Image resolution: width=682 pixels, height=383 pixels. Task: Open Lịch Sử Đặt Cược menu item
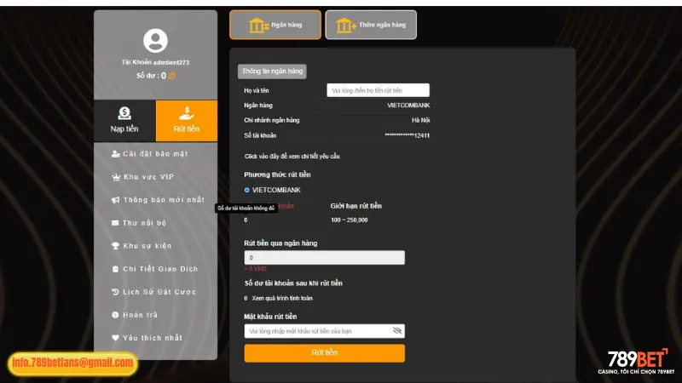154,292
